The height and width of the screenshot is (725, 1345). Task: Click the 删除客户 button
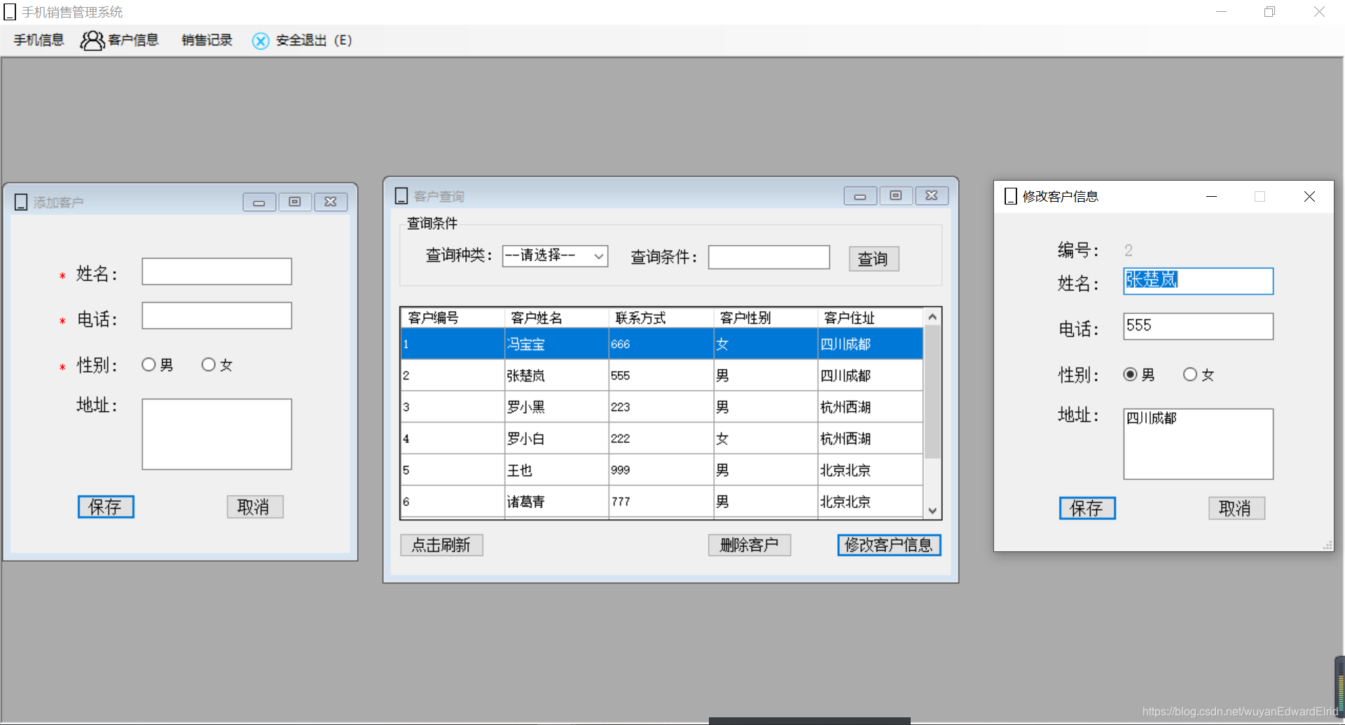(750, 545)
